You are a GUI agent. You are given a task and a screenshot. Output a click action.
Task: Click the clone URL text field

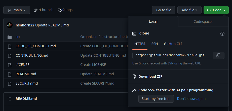[173, 55]
